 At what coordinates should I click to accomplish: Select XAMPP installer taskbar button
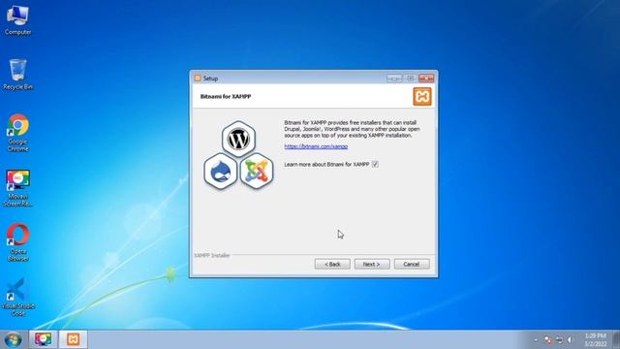[x=74, y=339]
